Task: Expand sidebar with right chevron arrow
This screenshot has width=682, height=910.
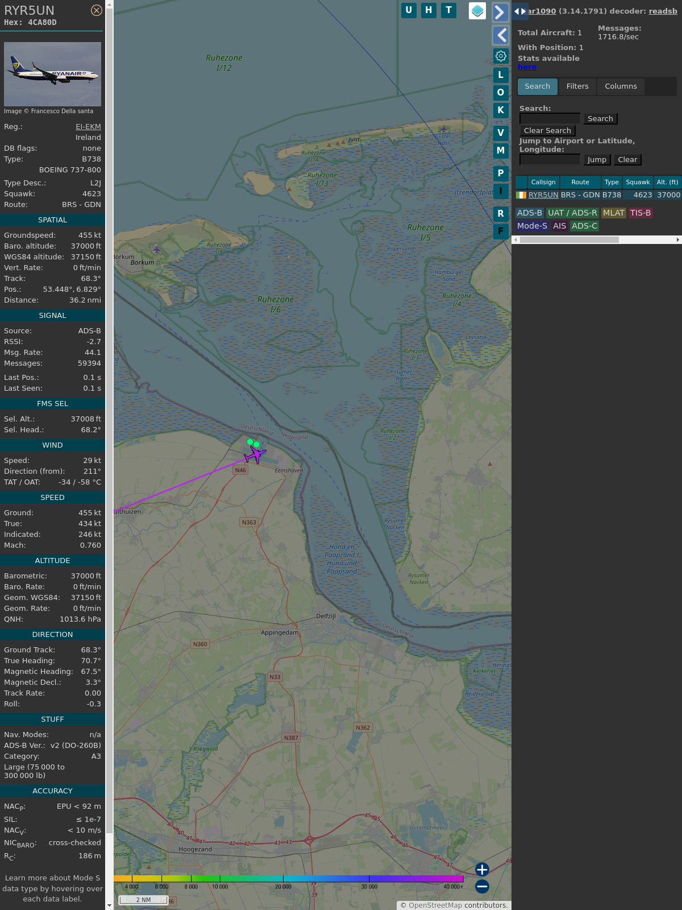Action: click(x=500, y=12)
